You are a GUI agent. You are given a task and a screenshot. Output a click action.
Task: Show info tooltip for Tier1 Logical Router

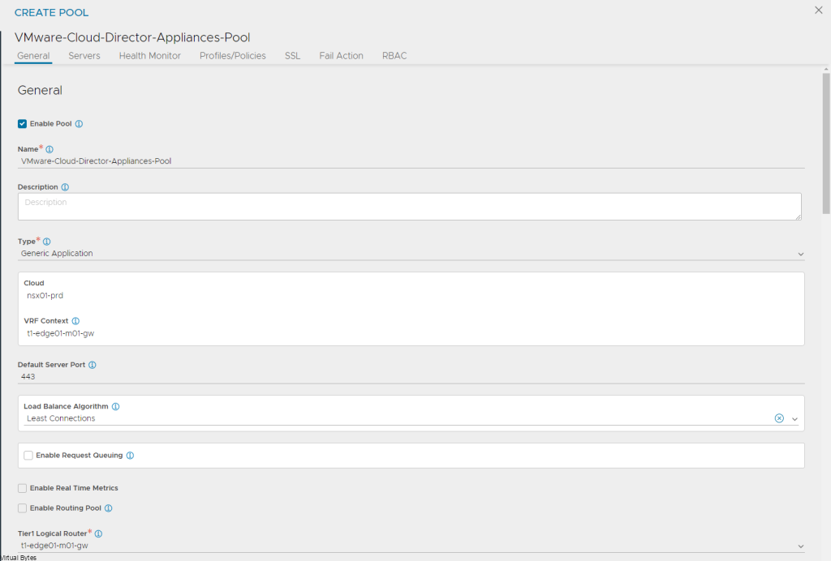98,534
